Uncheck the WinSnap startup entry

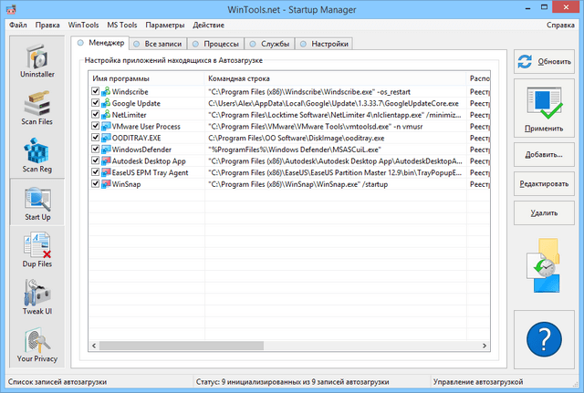95,183
